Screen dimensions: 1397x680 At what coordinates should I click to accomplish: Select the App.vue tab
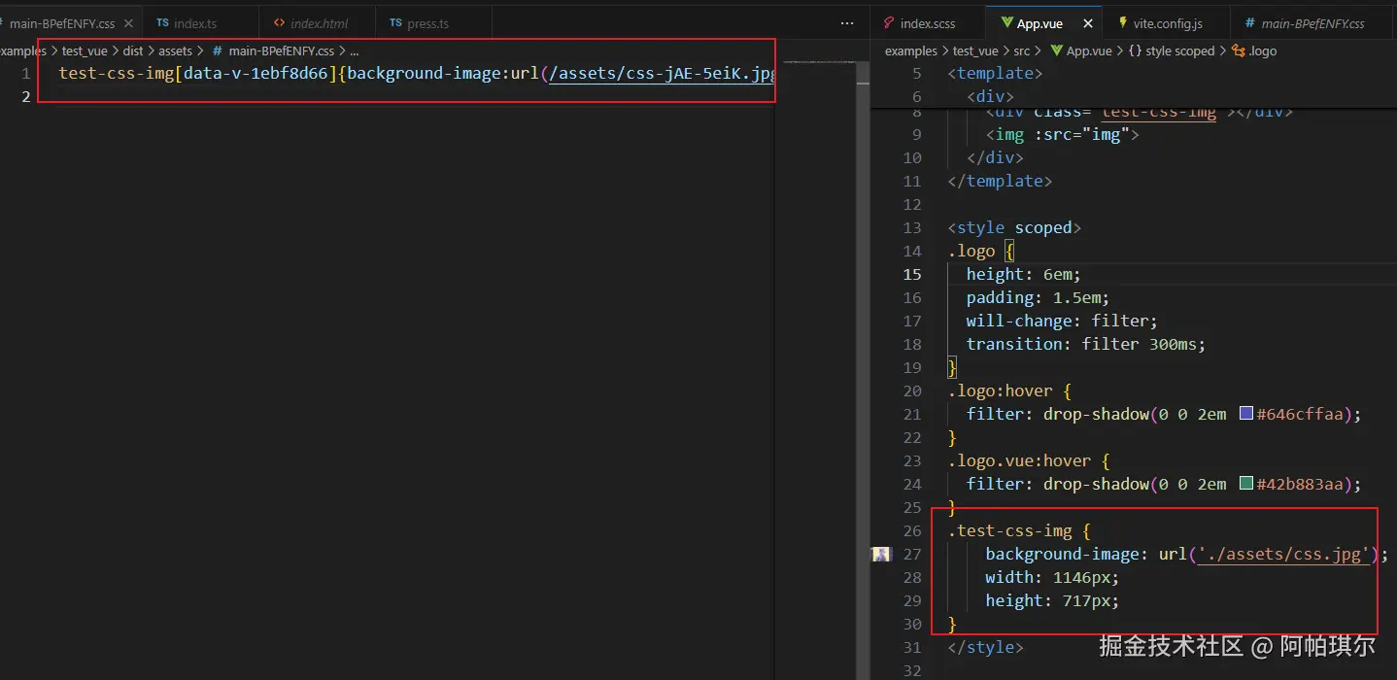click(1039, 23)
